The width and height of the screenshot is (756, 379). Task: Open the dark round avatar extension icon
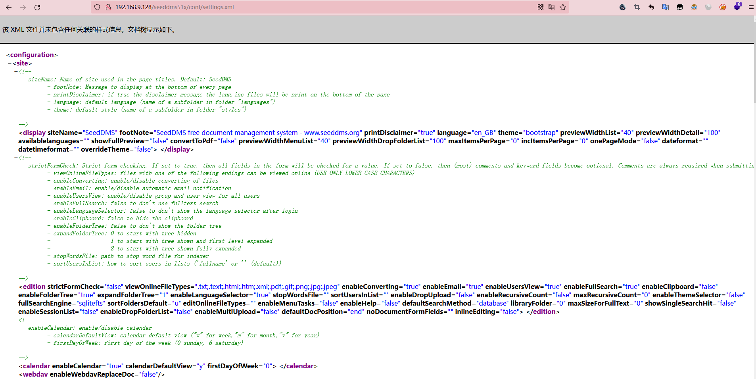point(623,7)
